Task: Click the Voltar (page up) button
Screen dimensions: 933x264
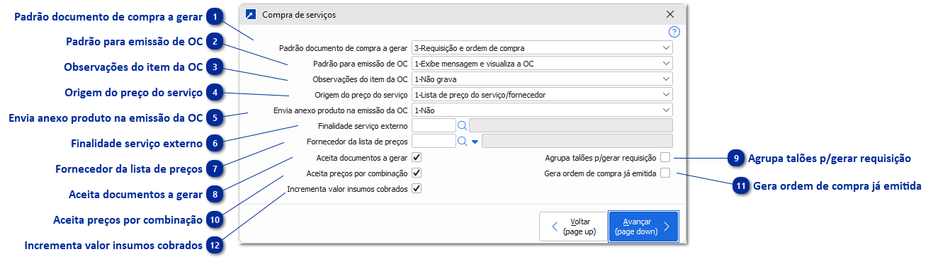Action: (572, 226)
